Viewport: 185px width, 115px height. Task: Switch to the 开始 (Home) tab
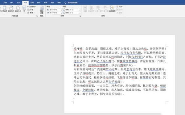click(5, 2)
